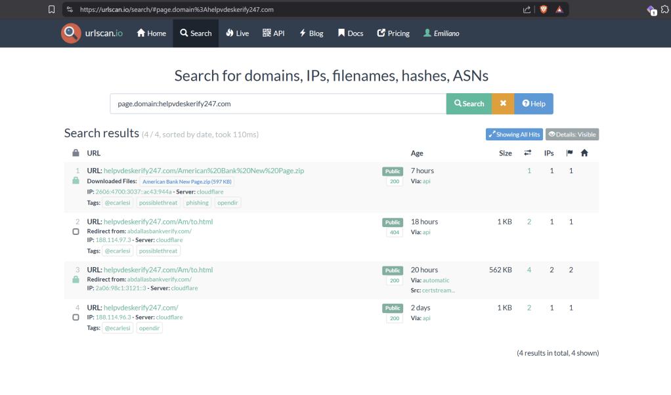Clear the search with the orange X button

(x=503, y=104)
